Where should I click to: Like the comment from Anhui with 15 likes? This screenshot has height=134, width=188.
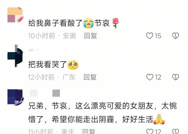click(150, 36)
